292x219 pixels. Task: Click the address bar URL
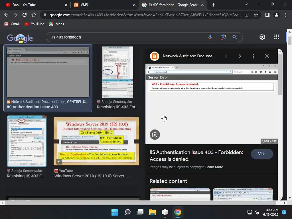click(x=145, y=15)
